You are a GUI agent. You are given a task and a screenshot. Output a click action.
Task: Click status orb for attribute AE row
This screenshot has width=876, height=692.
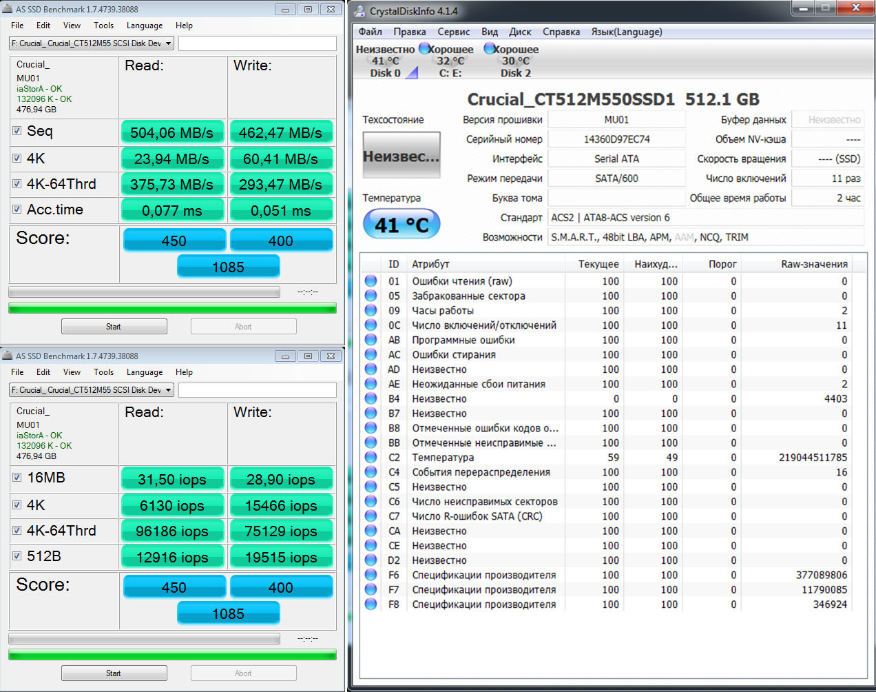pos(371,384)
